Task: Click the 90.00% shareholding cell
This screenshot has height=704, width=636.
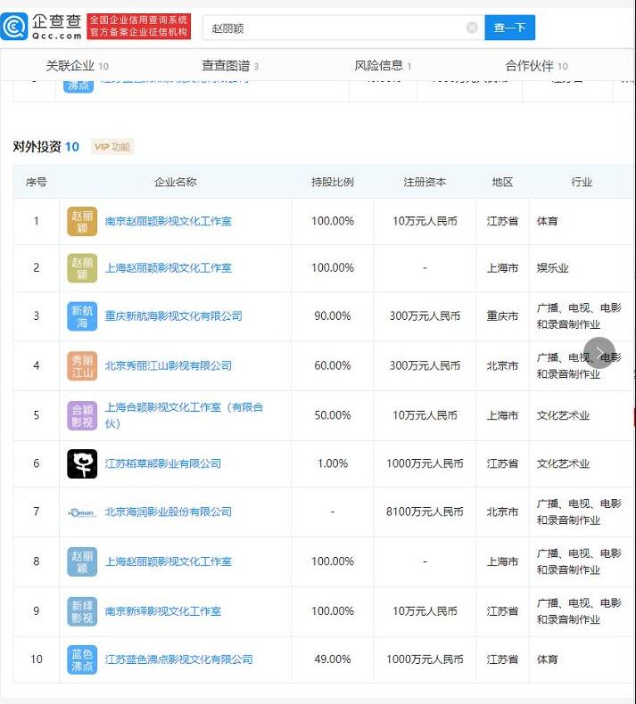Action: point(333,316)
